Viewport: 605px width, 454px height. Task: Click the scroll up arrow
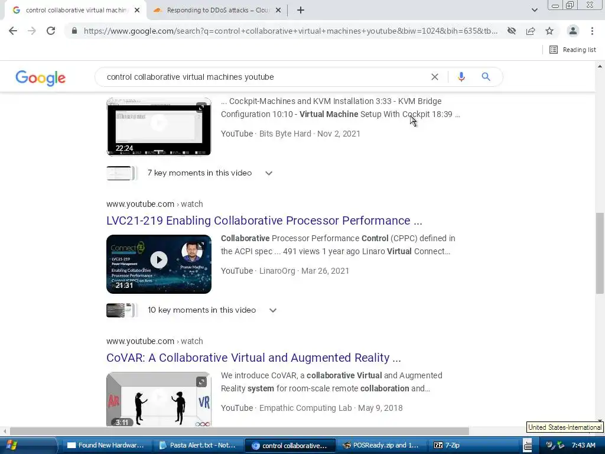pos(600,66)
